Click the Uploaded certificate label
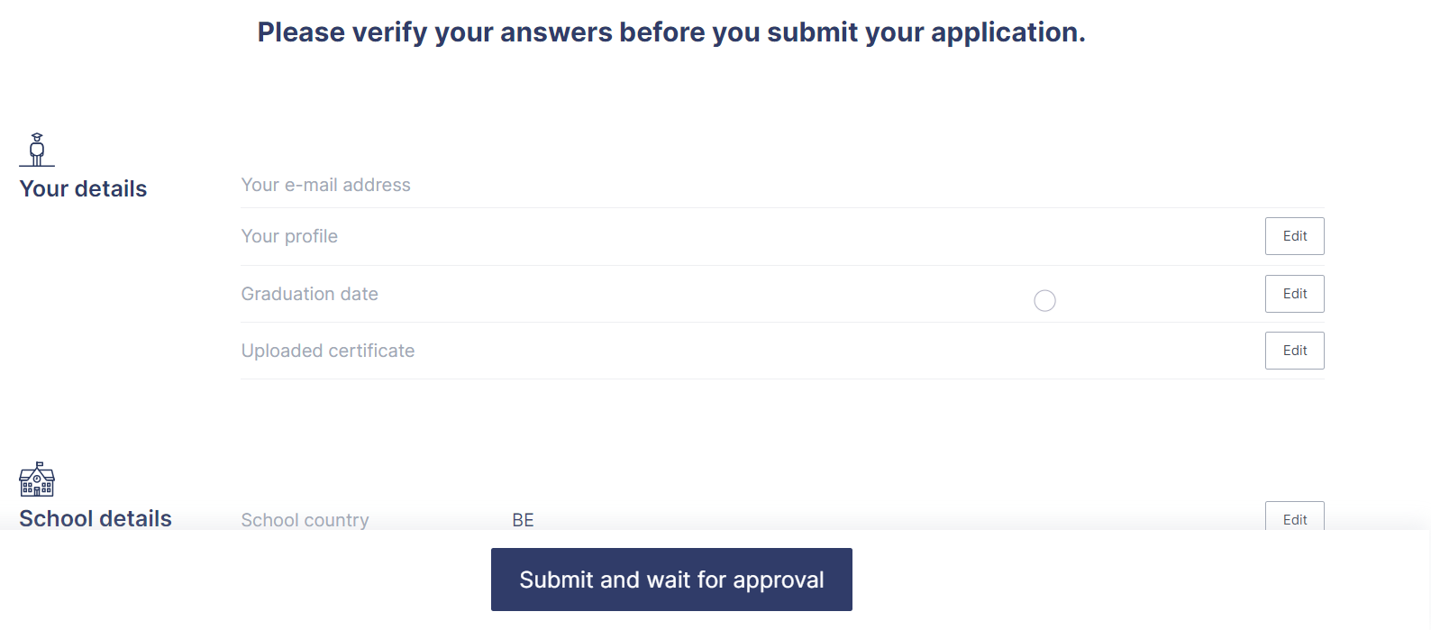The width and height of the screenshot is (1431, 630). pyautogui.click(x=327, y=351)
